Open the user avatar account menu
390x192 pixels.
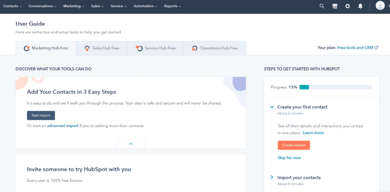[380, 5]
